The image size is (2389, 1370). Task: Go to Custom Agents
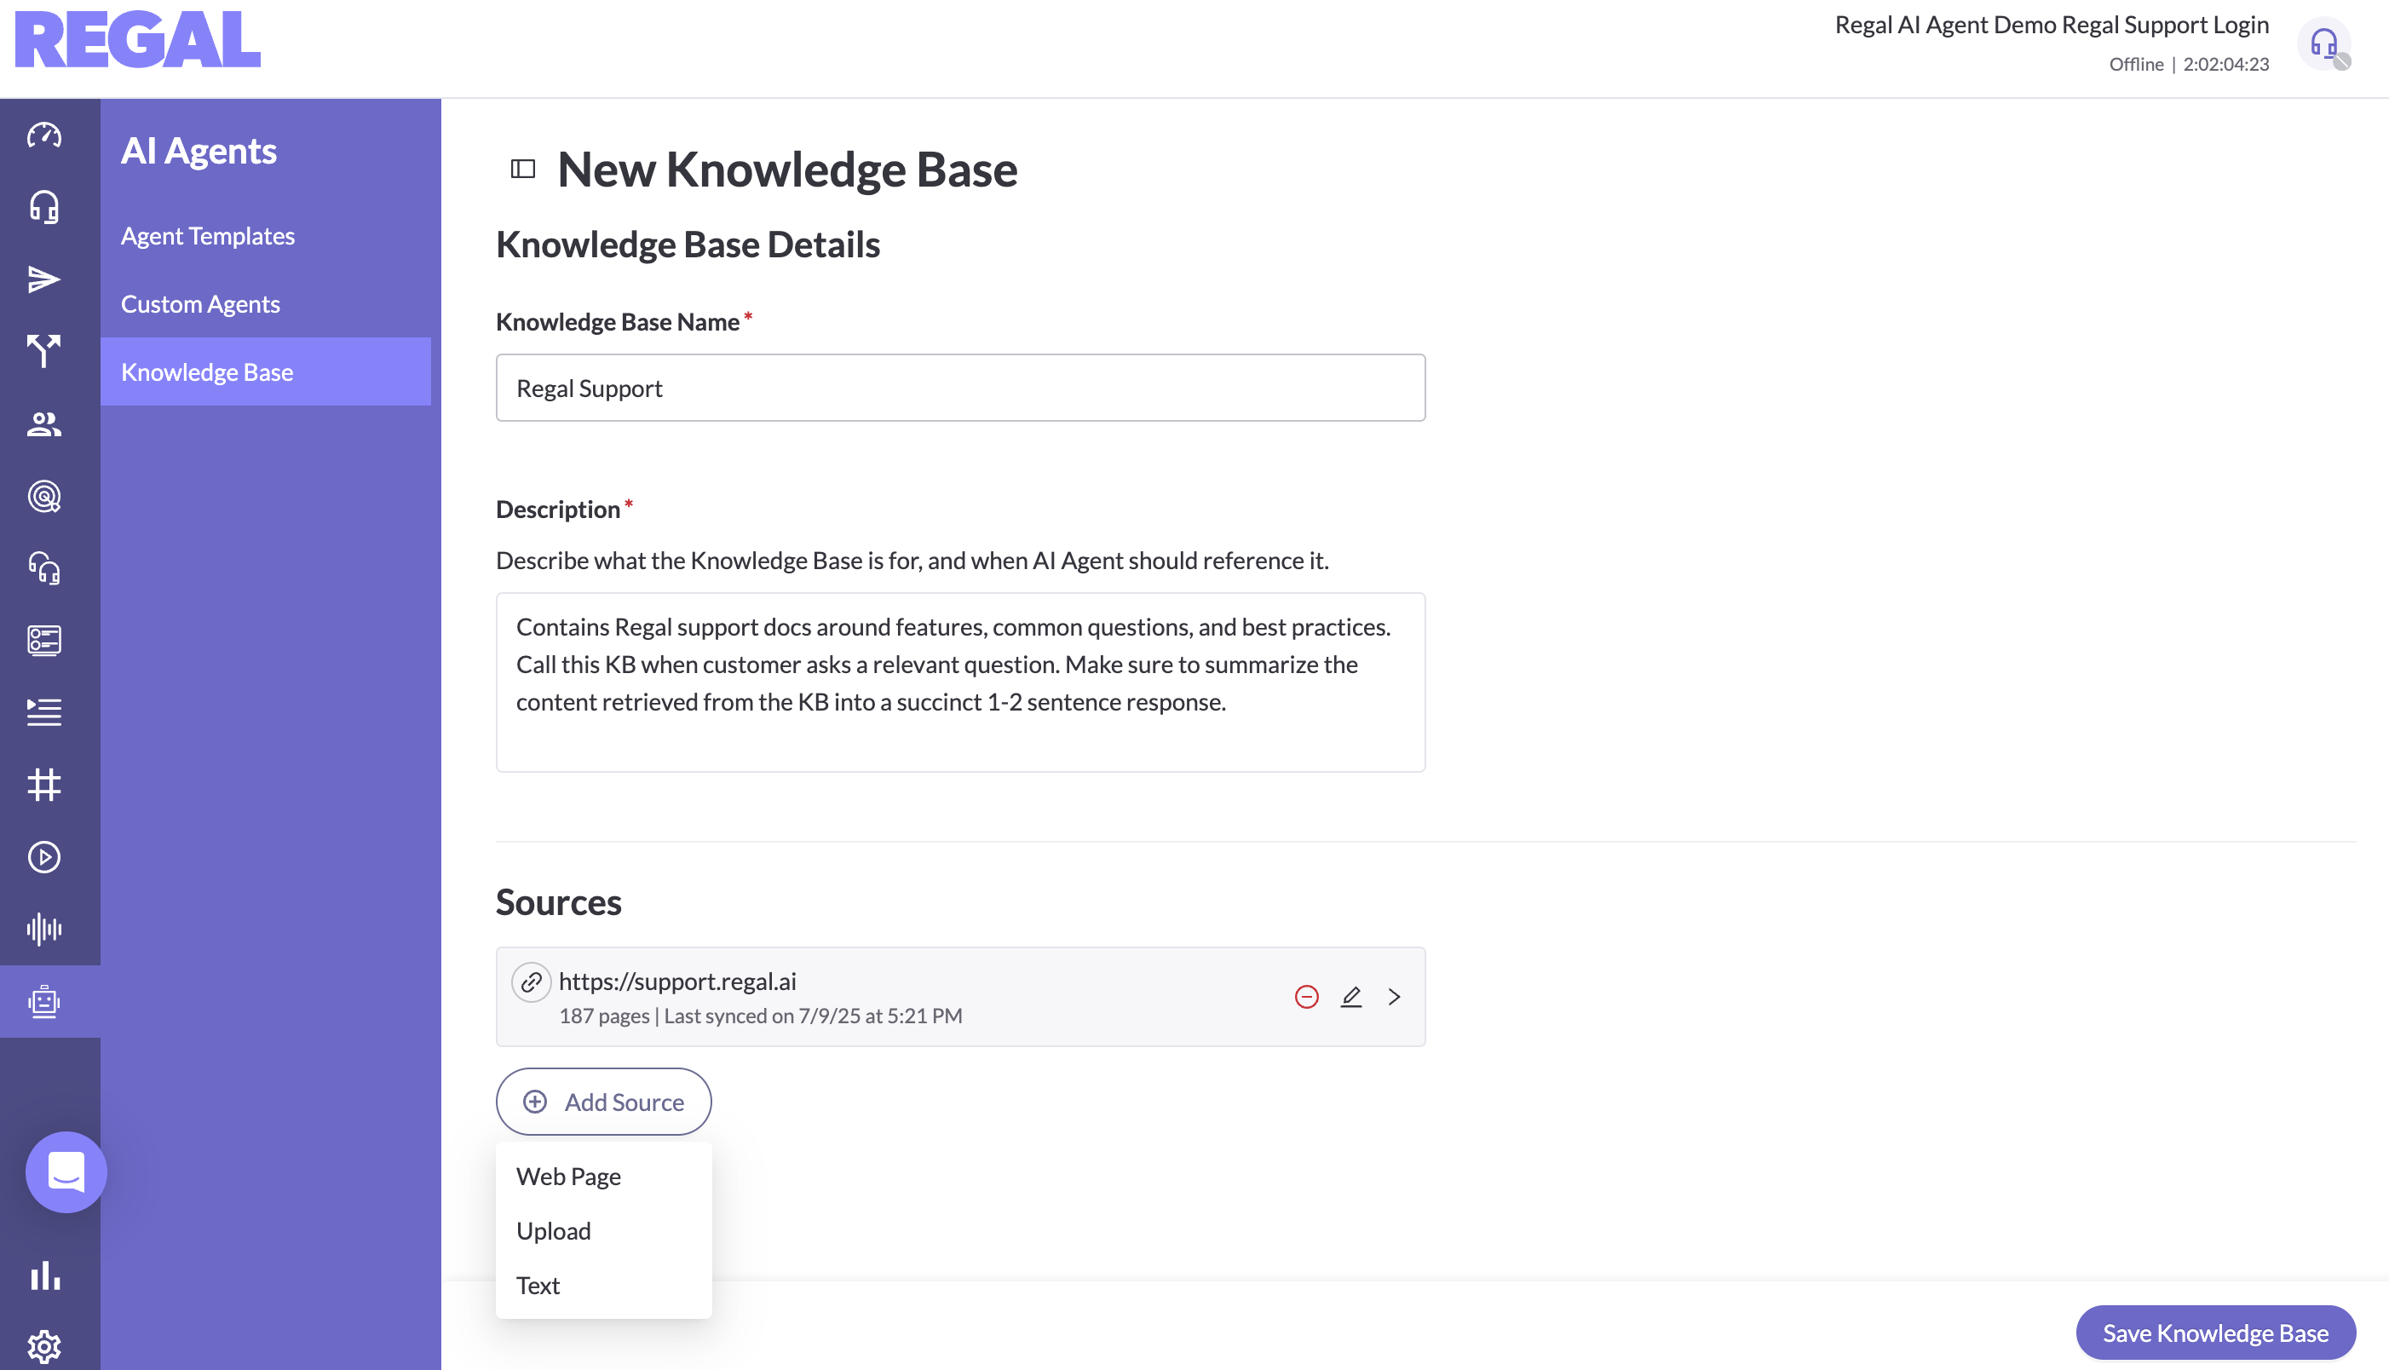(200, 304)
